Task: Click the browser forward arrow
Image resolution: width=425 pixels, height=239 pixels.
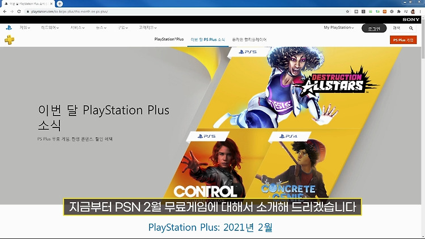Action: pyautogui.click(x=12, y=11)
